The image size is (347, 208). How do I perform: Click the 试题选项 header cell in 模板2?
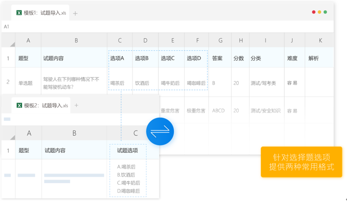[x=127, y=151]
